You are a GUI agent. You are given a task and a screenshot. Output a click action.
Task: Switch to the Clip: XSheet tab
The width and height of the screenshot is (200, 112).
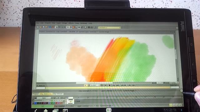click(x=58, y=94)
